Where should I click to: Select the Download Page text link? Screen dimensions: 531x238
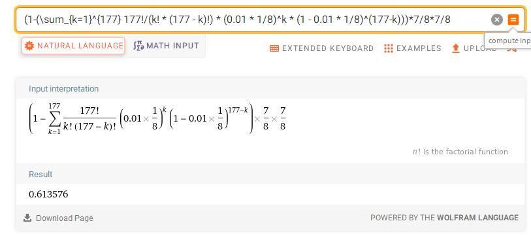tap(65, 218)
